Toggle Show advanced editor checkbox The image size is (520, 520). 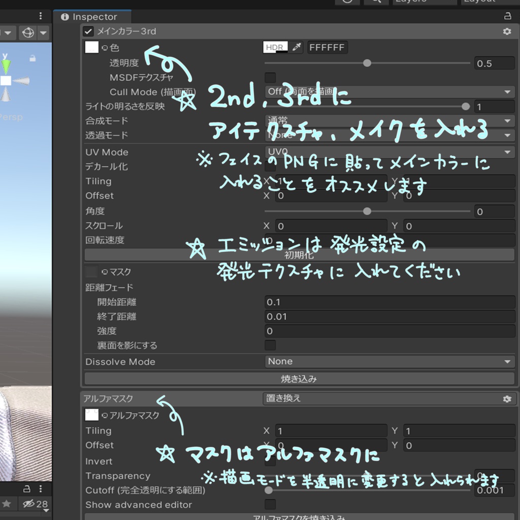[270, 504]
